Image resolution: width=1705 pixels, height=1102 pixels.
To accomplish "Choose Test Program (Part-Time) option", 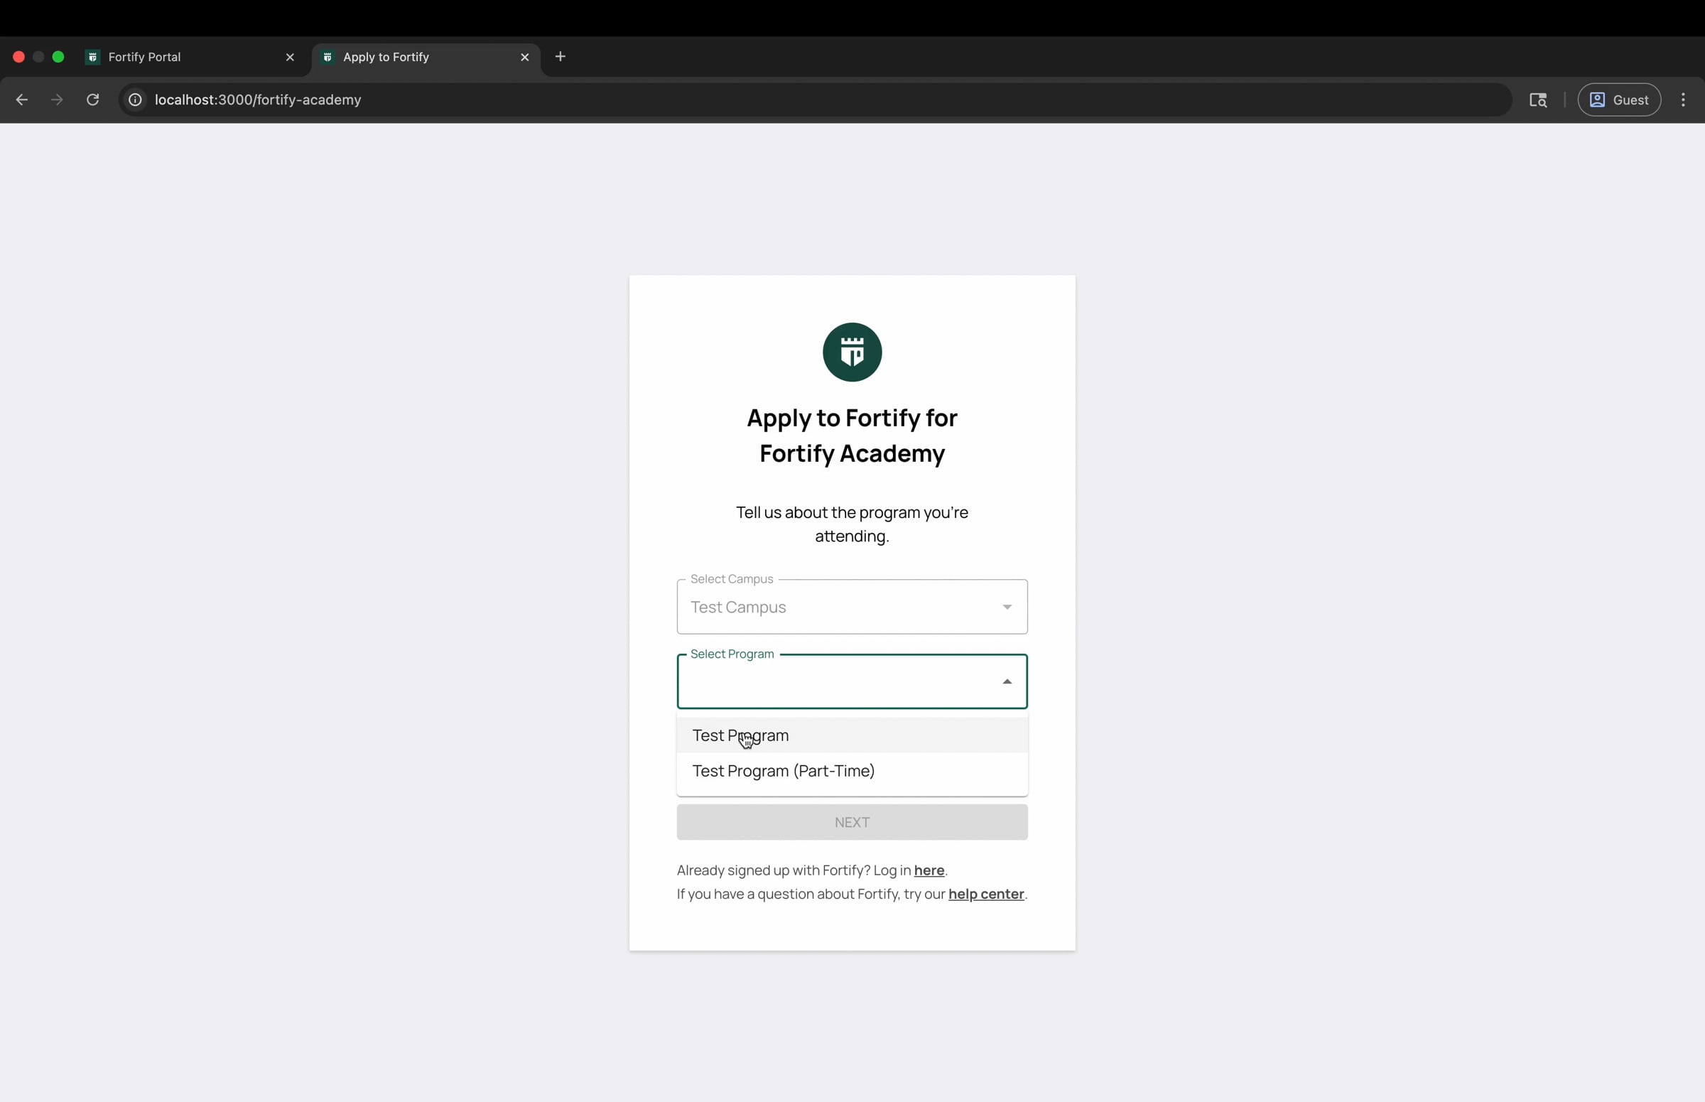I will tap(782, 771).
